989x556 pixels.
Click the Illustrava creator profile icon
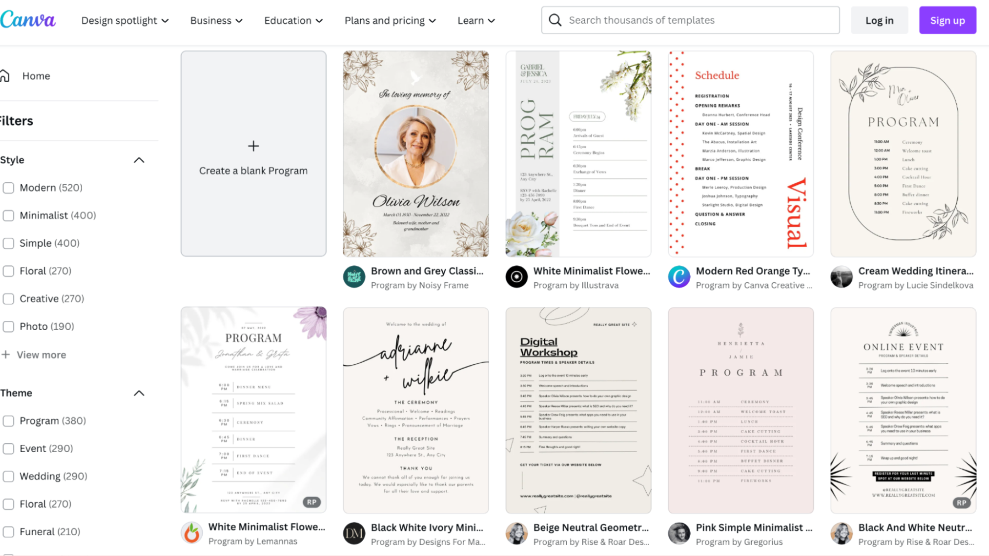[x=516, y=277]
